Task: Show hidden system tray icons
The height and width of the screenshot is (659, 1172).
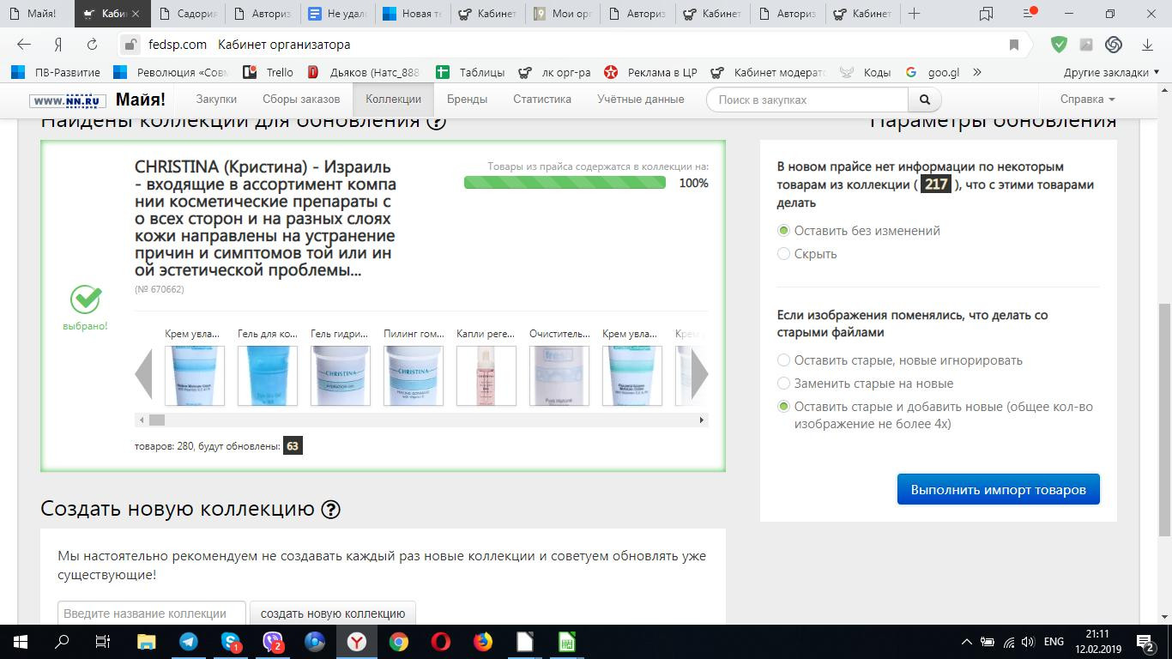Action: coord(966,642)
